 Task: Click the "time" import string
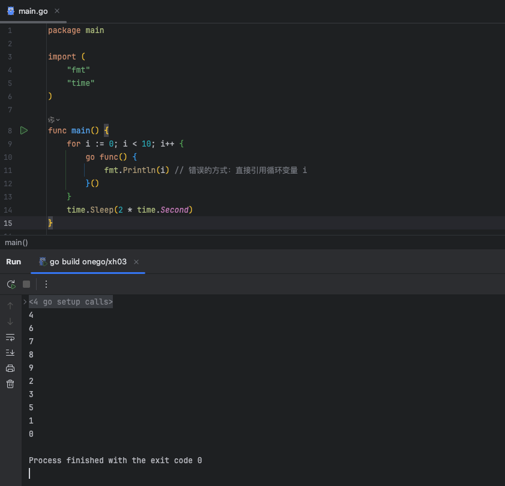click(x=80, y=83)
